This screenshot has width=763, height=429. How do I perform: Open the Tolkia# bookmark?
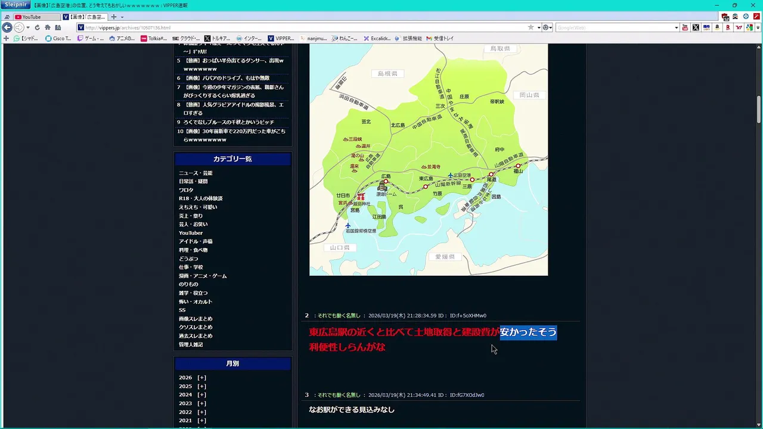coord(154,38)
